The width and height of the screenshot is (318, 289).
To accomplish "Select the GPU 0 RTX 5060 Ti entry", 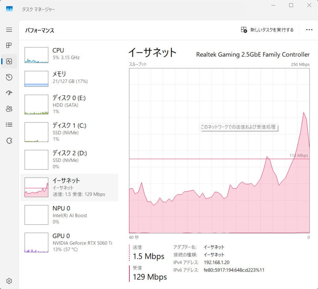I will tap(69, 242).
